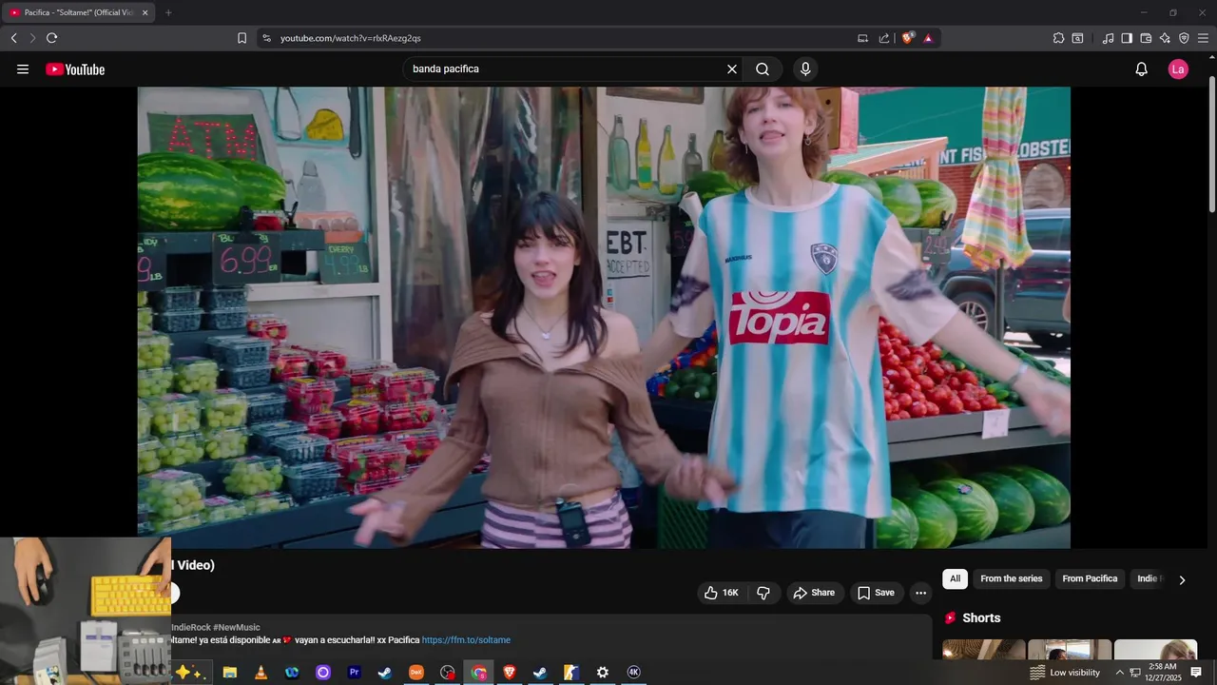The width and height of the screenshot is (1217, 685).
Task: View site information in the address bar
Action: pos(266,38)
